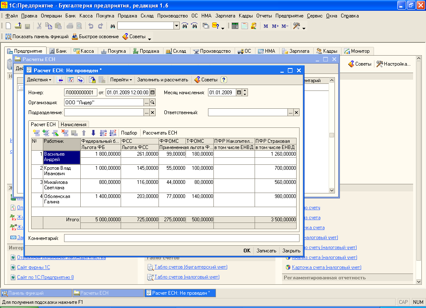Viewport: 426px width, 308px height.
Task: Open the calendar icon in main toolbar
Action: tap(245, 26)
